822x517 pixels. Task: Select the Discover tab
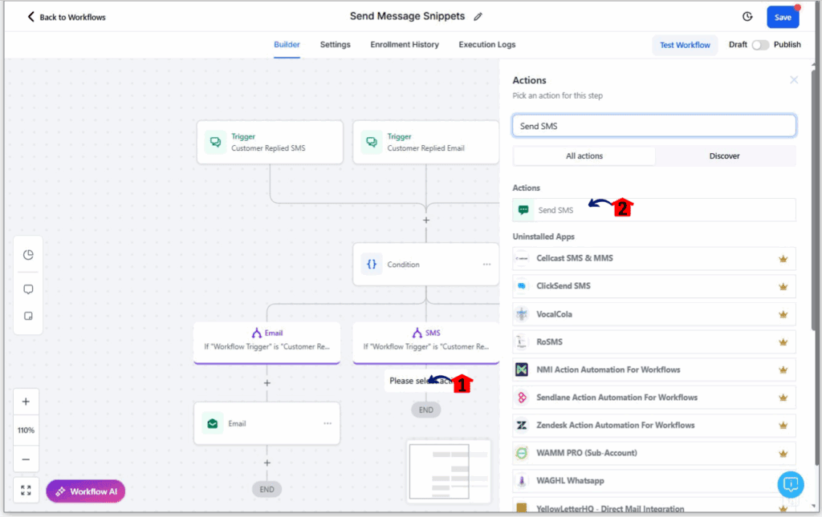pos(724,156)
